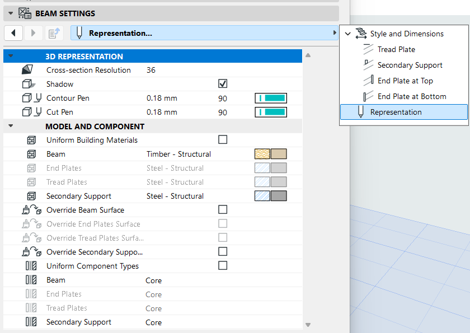The image size is (470, 333).
Task: Click the Beam component type icon
Action: tap(31, 280)
